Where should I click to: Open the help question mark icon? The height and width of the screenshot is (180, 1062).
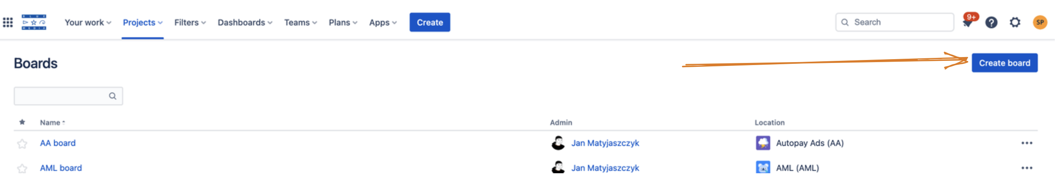(991, 22)
